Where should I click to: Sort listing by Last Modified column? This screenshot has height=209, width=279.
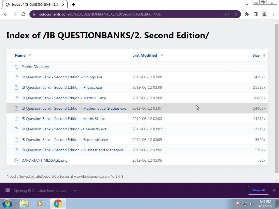click(x=145, y=55)
